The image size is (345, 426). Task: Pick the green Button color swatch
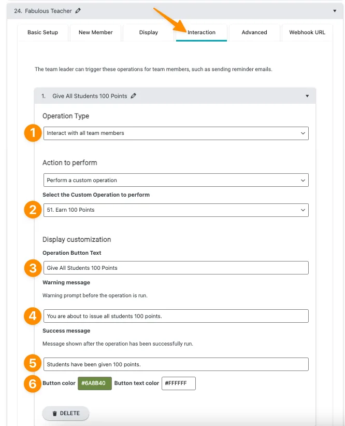click(94, 383)
